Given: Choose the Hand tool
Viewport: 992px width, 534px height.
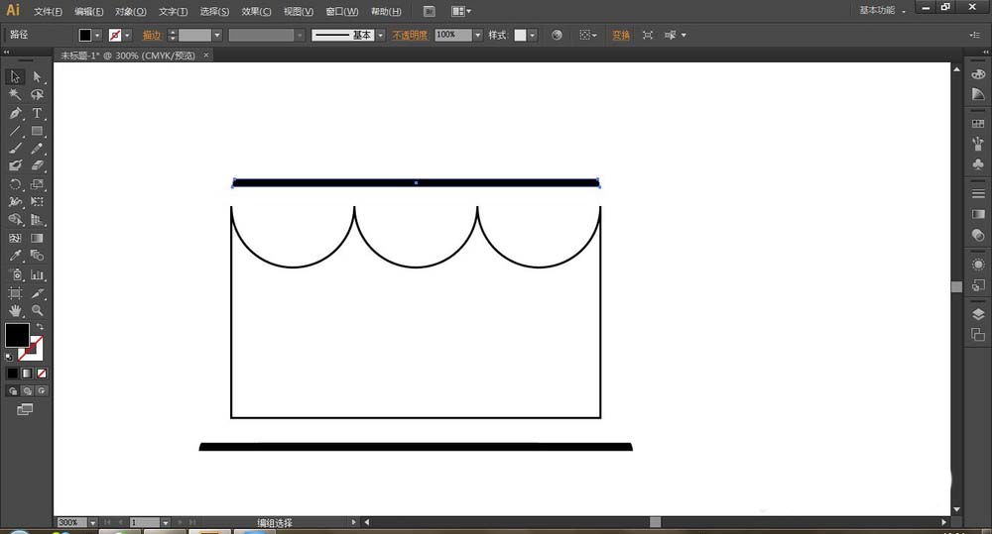Looking at the screenshot, I should click(15, 310).
